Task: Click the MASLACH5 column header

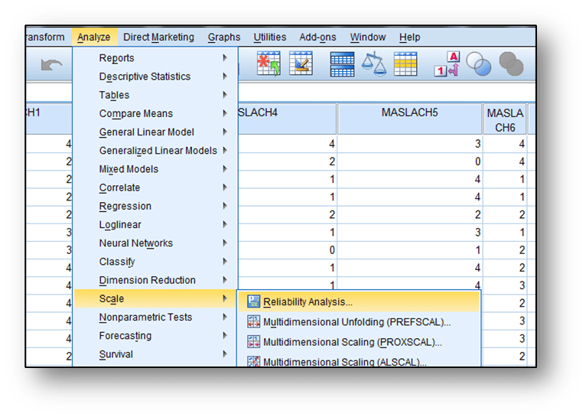Action: [x=409, y=112]
